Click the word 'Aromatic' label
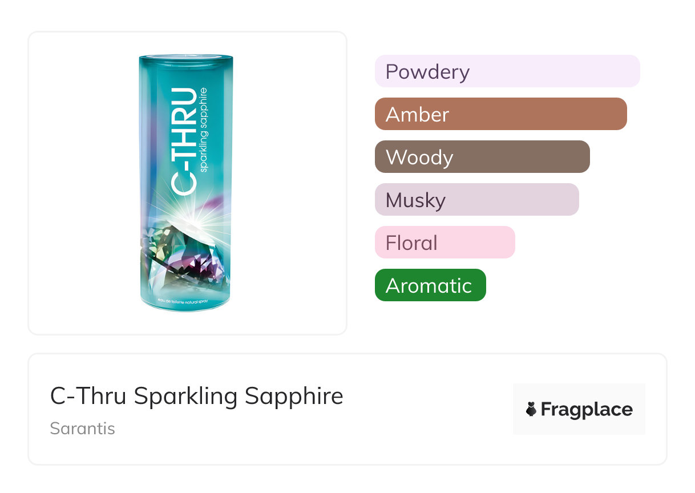 [429, 285]
